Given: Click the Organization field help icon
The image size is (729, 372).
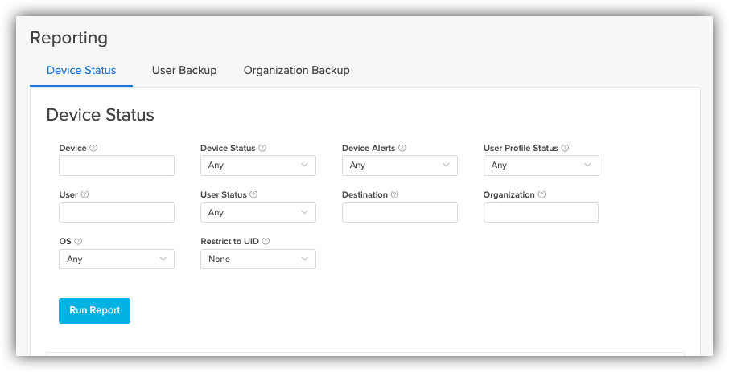Looking at the screenshot, I should [542, 194].
